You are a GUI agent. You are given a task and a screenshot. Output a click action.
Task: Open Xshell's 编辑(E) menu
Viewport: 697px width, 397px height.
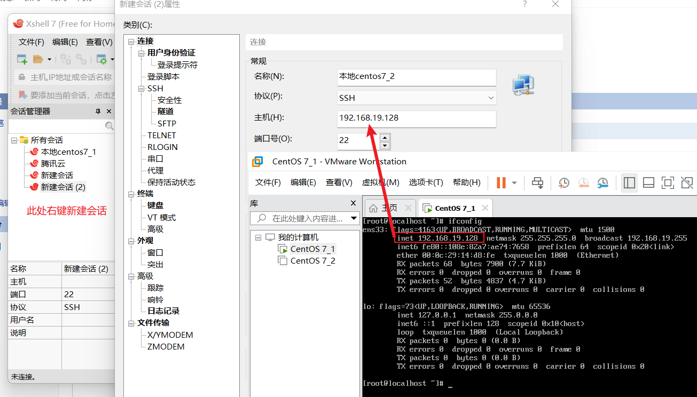pyautogui.click(x=65, y=42)
